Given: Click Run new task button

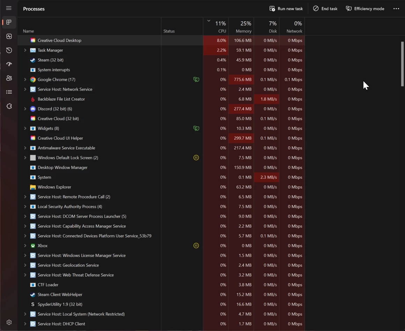Looking at the screenshot, I should (x=286, y=8).
